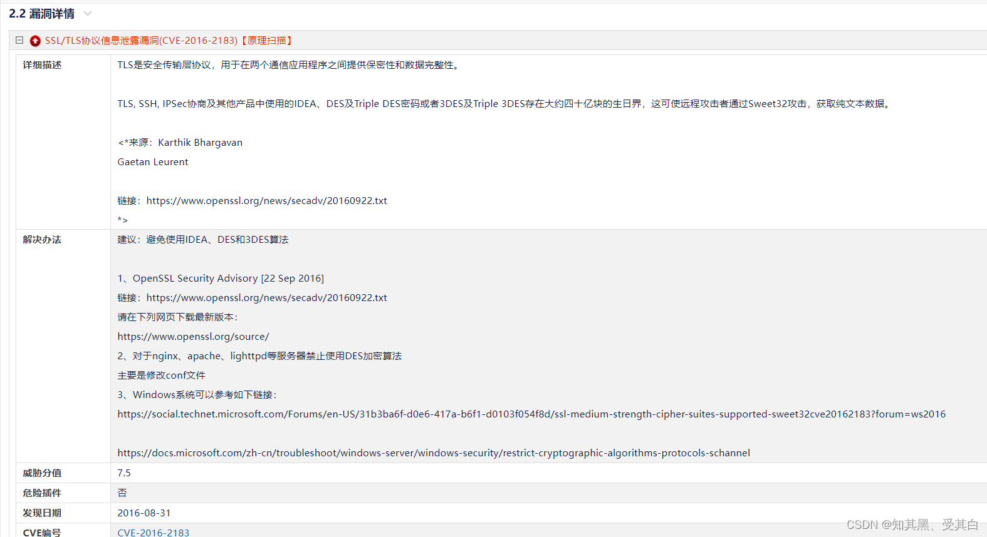
Task: Click the 威胁分值 row label
Action: (42, 473)
